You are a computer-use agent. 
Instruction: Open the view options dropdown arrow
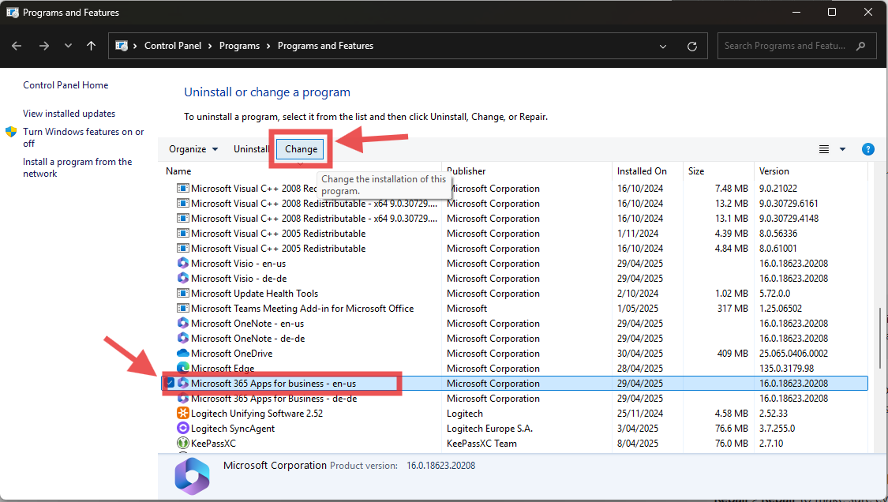(842, 149)
